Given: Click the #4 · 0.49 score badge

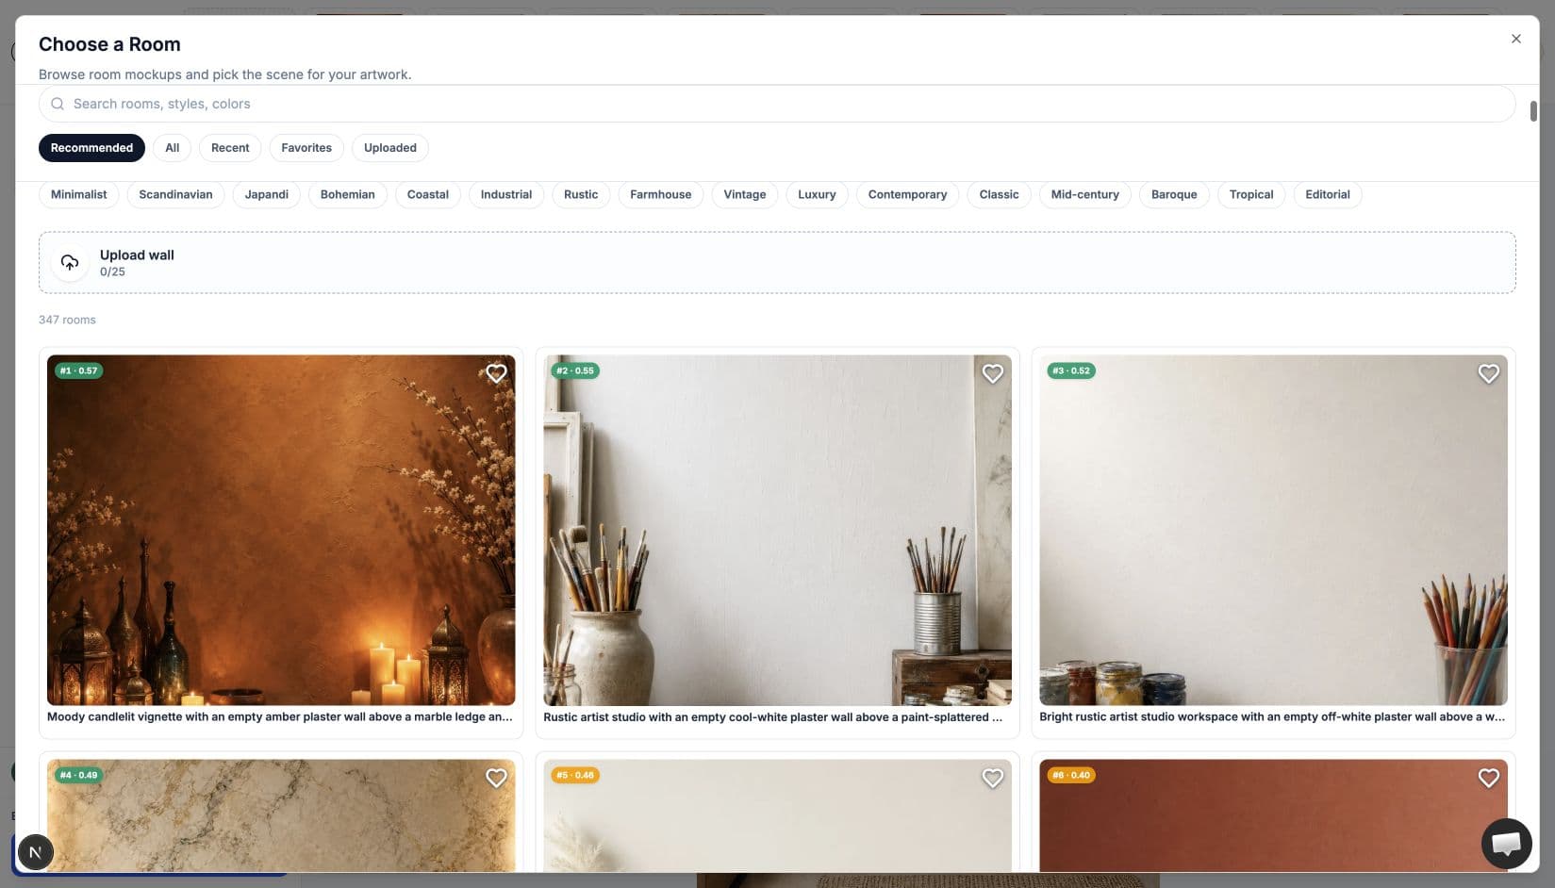Looking at the screenshot, I should pyautogui.click(x=79, y=775).
